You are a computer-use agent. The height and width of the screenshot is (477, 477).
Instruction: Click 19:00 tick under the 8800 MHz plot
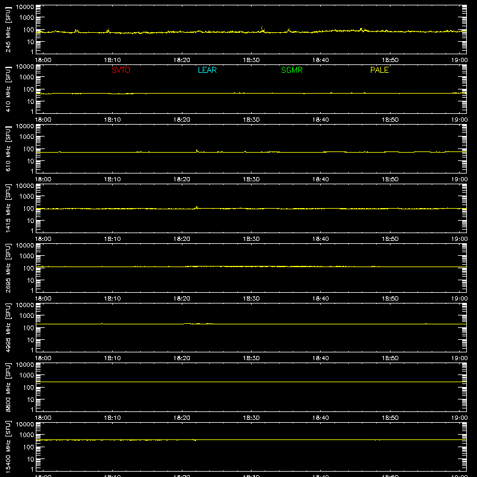pyautogui.click(x=459, y=418)
